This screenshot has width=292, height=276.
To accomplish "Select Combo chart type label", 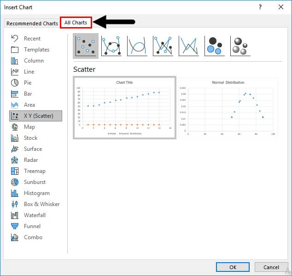I will coord(33,237).
